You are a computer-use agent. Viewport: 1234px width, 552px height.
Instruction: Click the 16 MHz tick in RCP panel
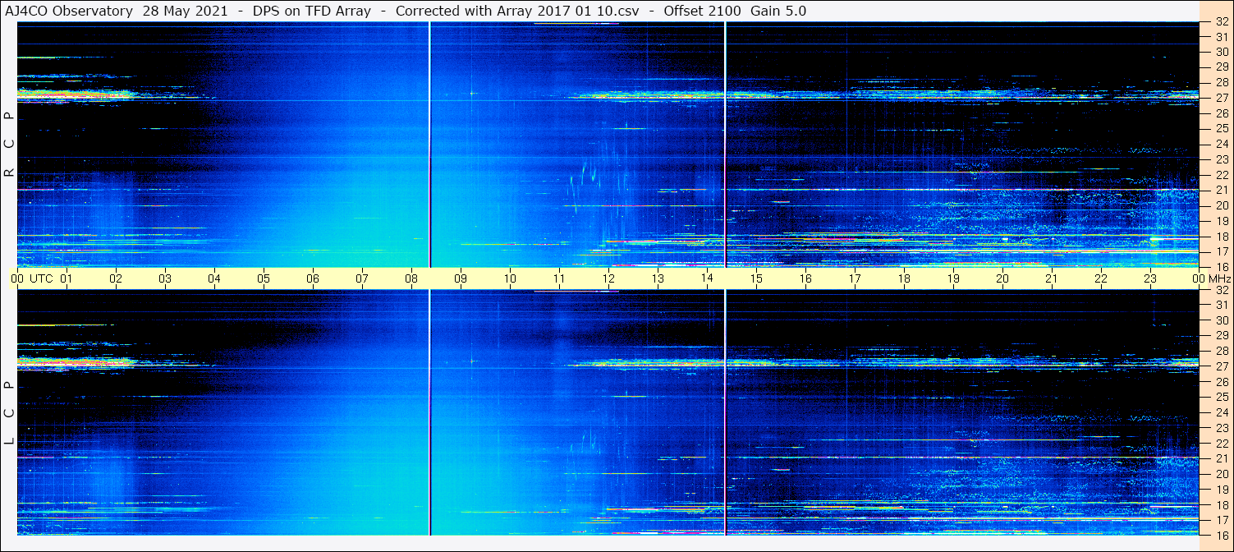click(1221, 267)
